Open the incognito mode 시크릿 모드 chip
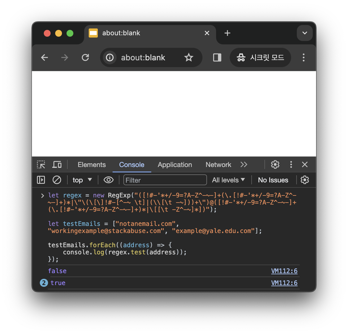This screenshot has height=334, width=348. pos(260,58)
